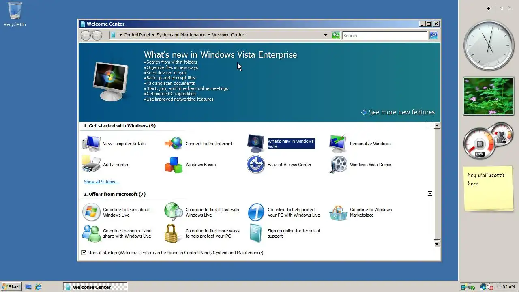
Task: Click the padlock protect your PC icon
Action: [x=172, y=234]
